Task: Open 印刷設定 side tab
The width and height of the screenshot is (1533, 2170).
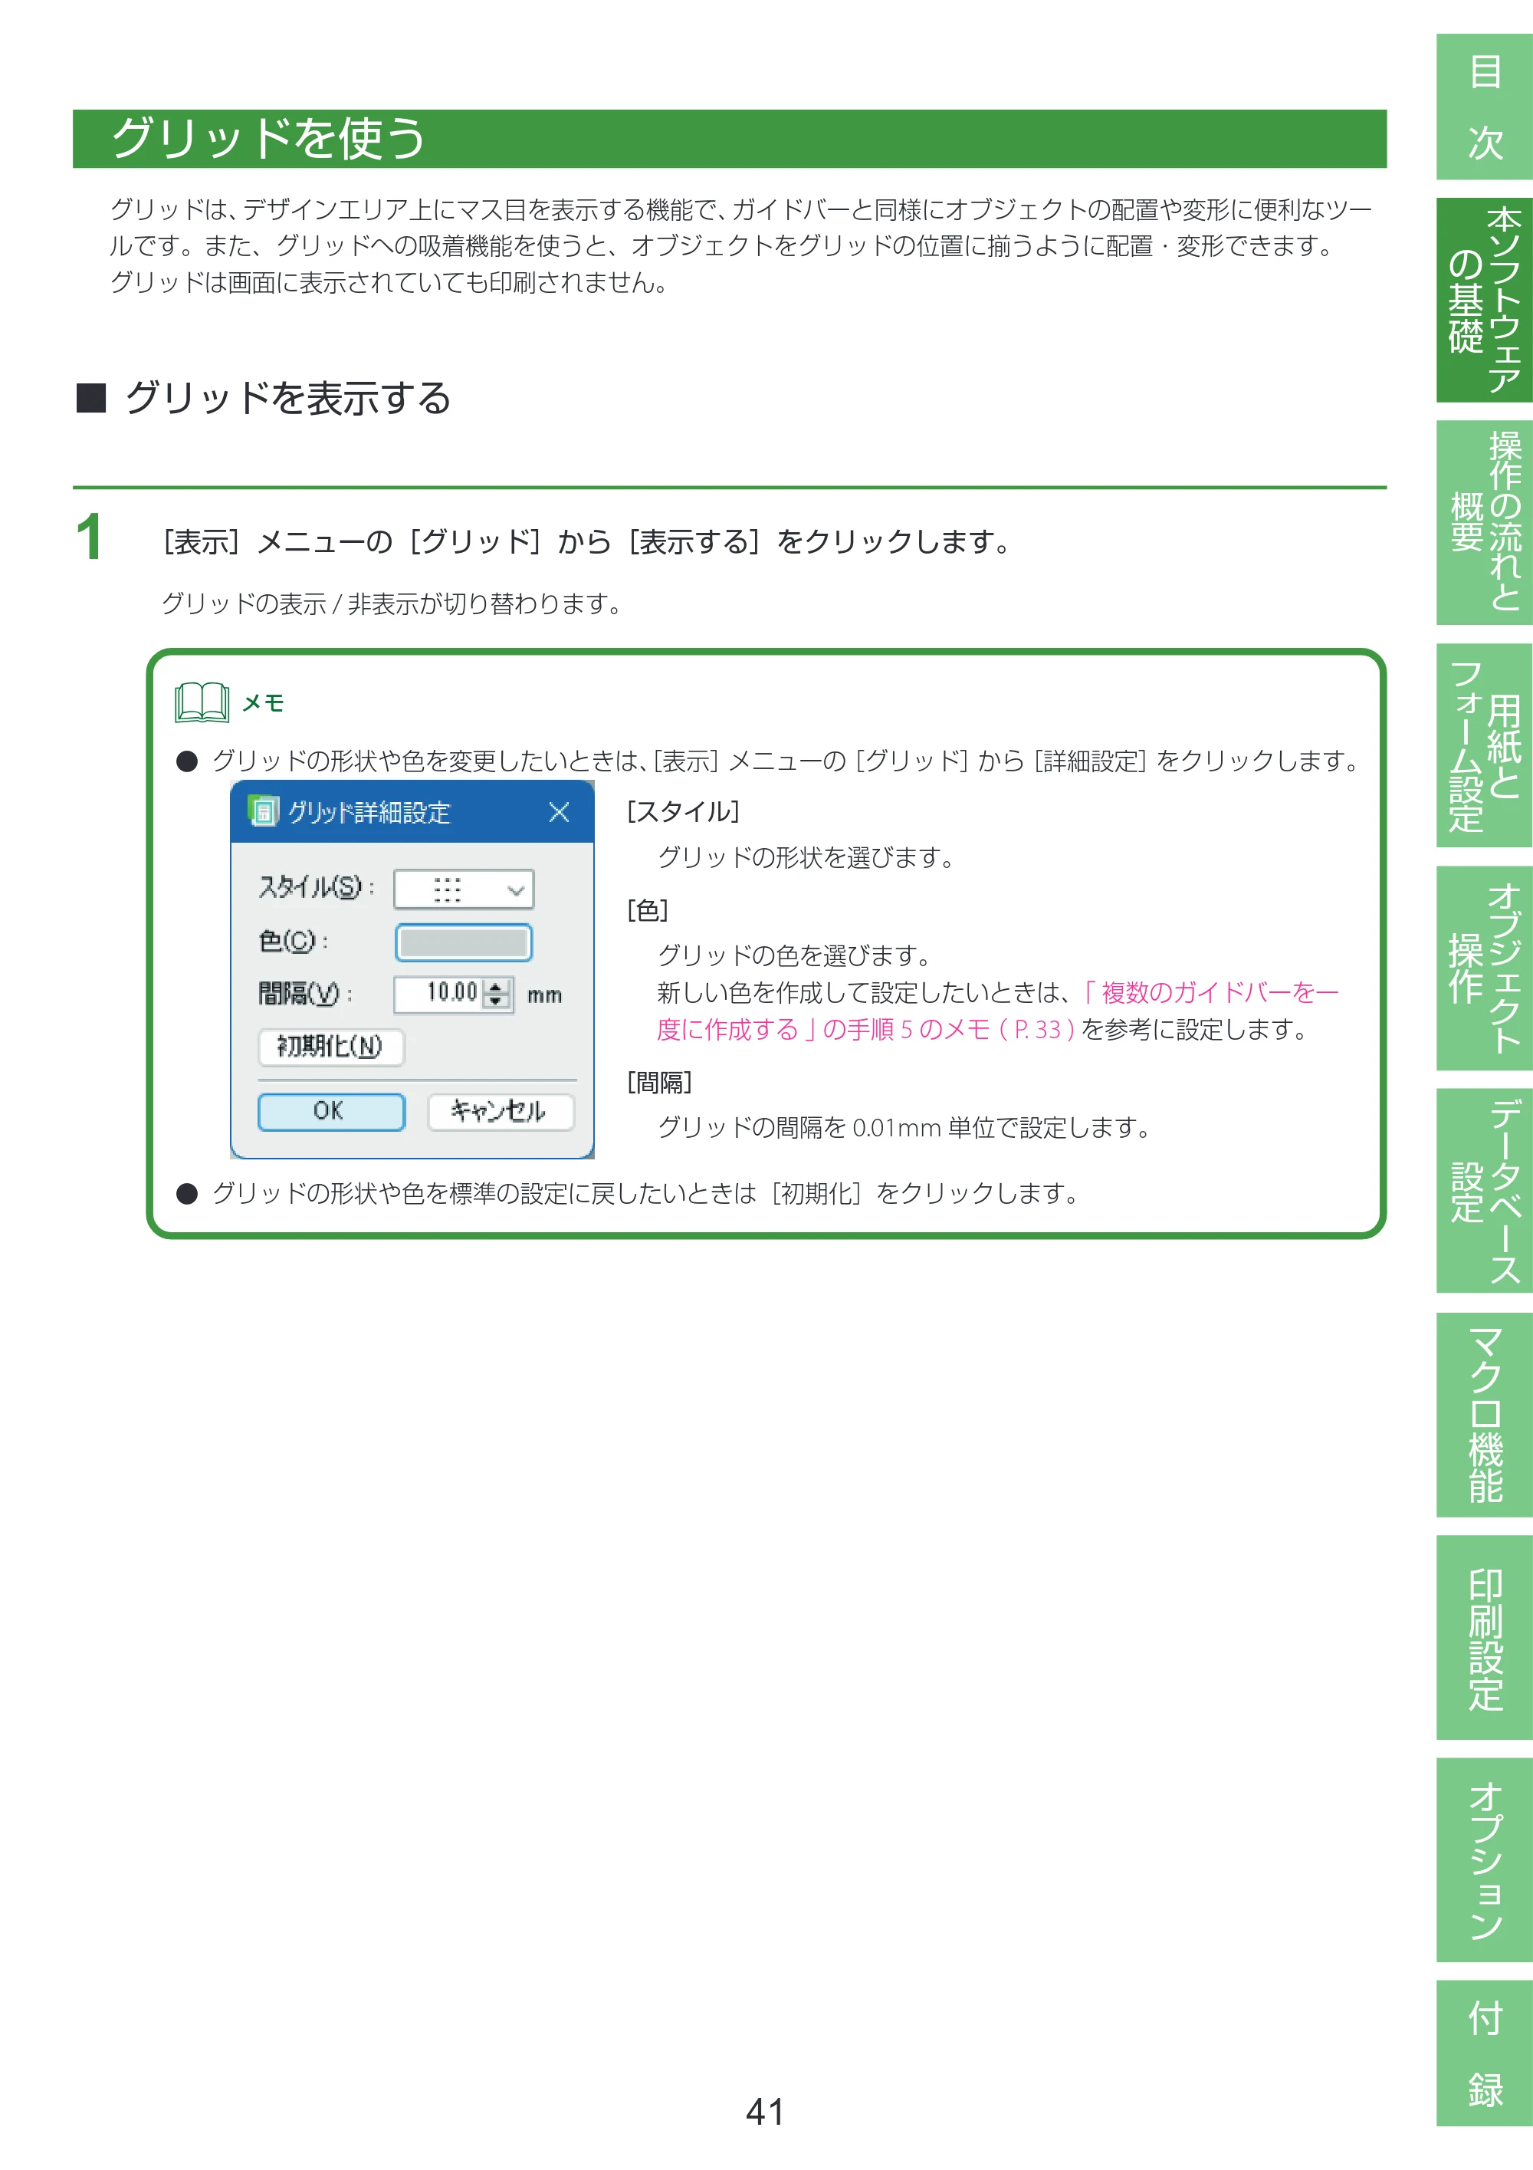Action: 1484,1637
